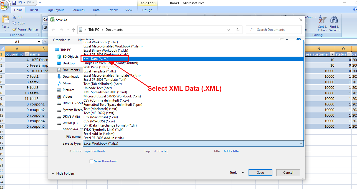Select Unicode Text (*.txt) file type
Screen dimensions: 357x189
point(193,88)
